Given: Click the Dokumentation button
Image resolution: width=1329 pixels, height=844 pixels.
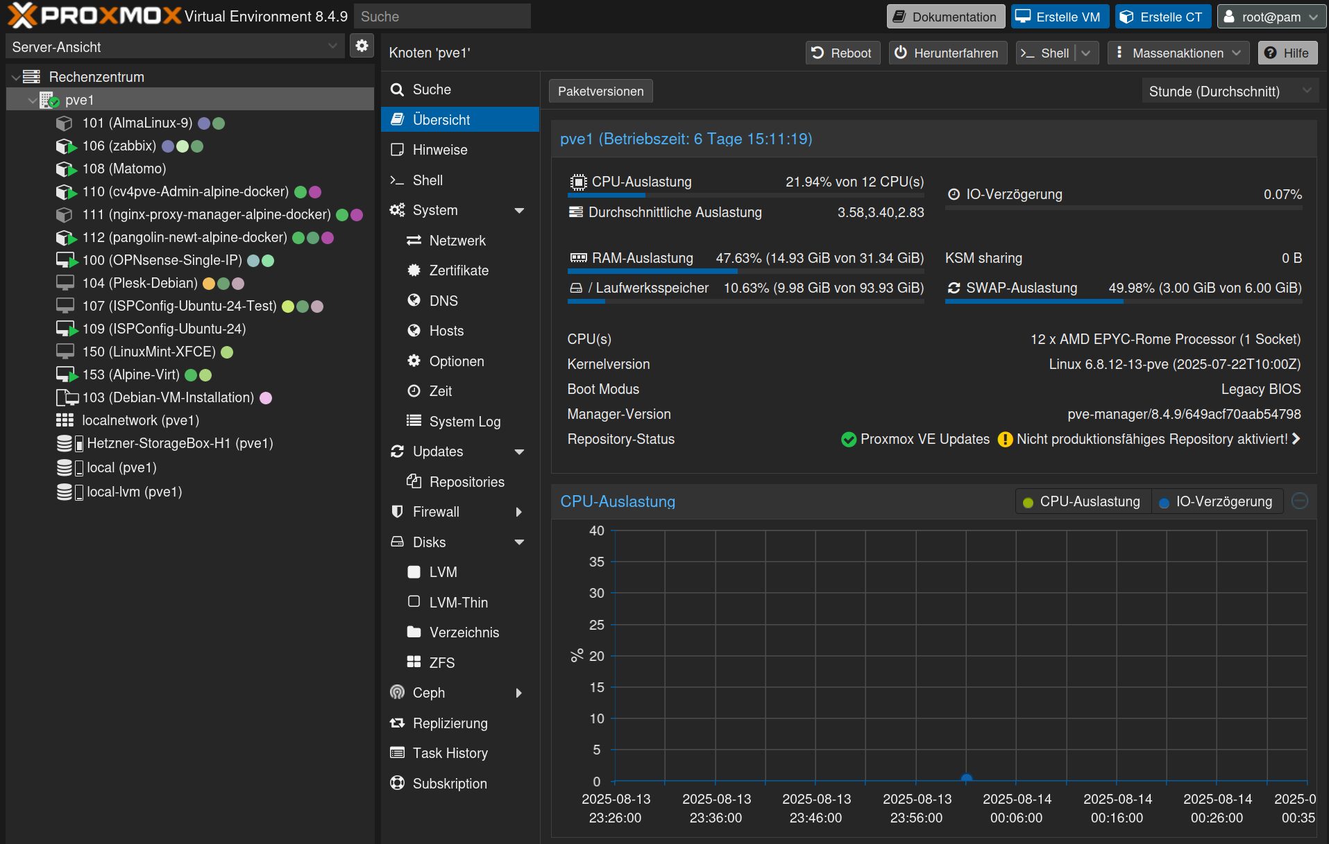Looking at the screenshot, I should (x=945, y=17).
